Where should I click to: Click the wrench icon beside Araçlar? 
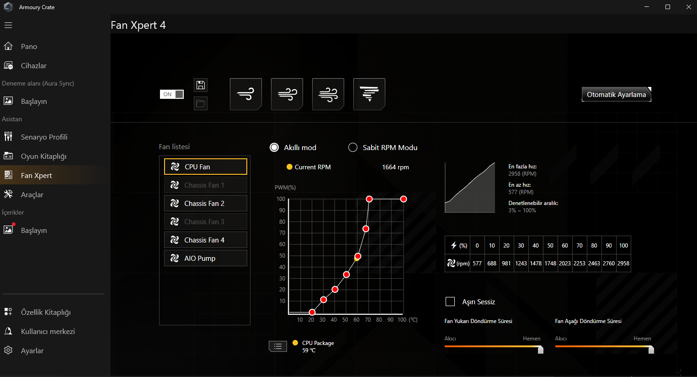[8, 194]
